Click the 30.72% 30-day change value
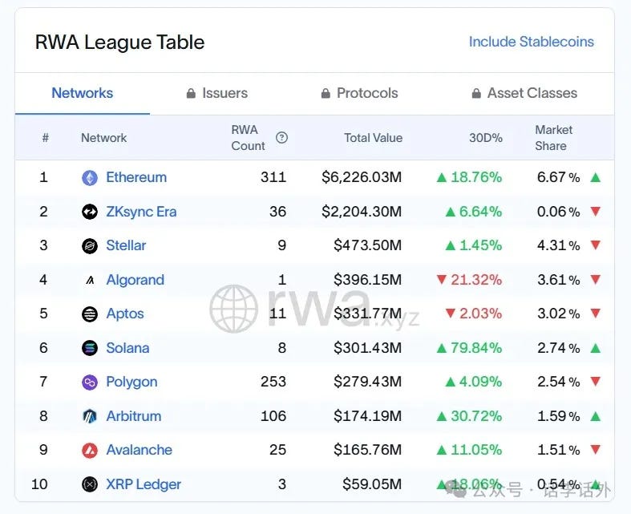This screenshot has height=514, width=631. click(476, 416)
